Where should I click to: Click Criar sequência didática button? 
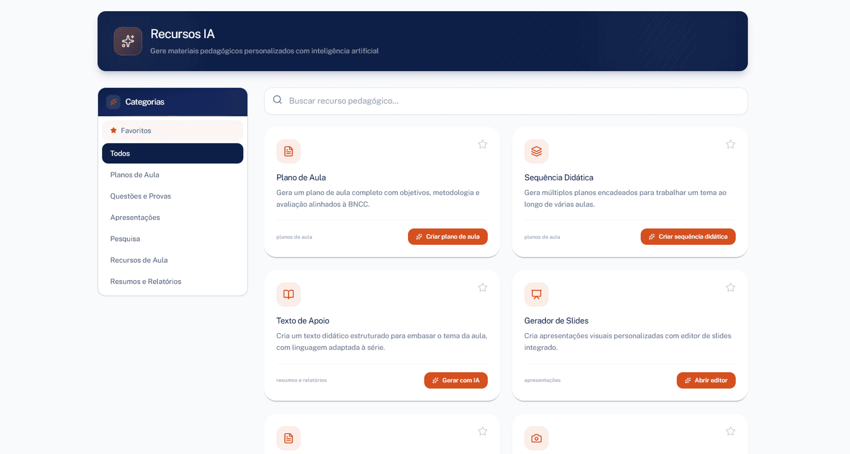point(688,237)
